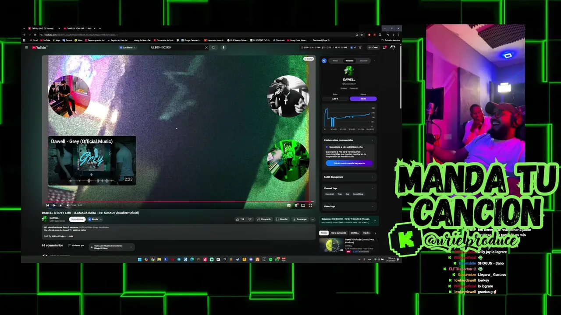Enter fullscreen on the video player

310,205
